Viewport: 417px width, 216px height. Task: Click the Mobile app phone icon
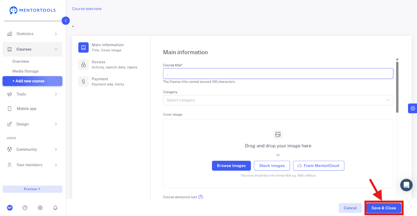[x=10, y=109]
